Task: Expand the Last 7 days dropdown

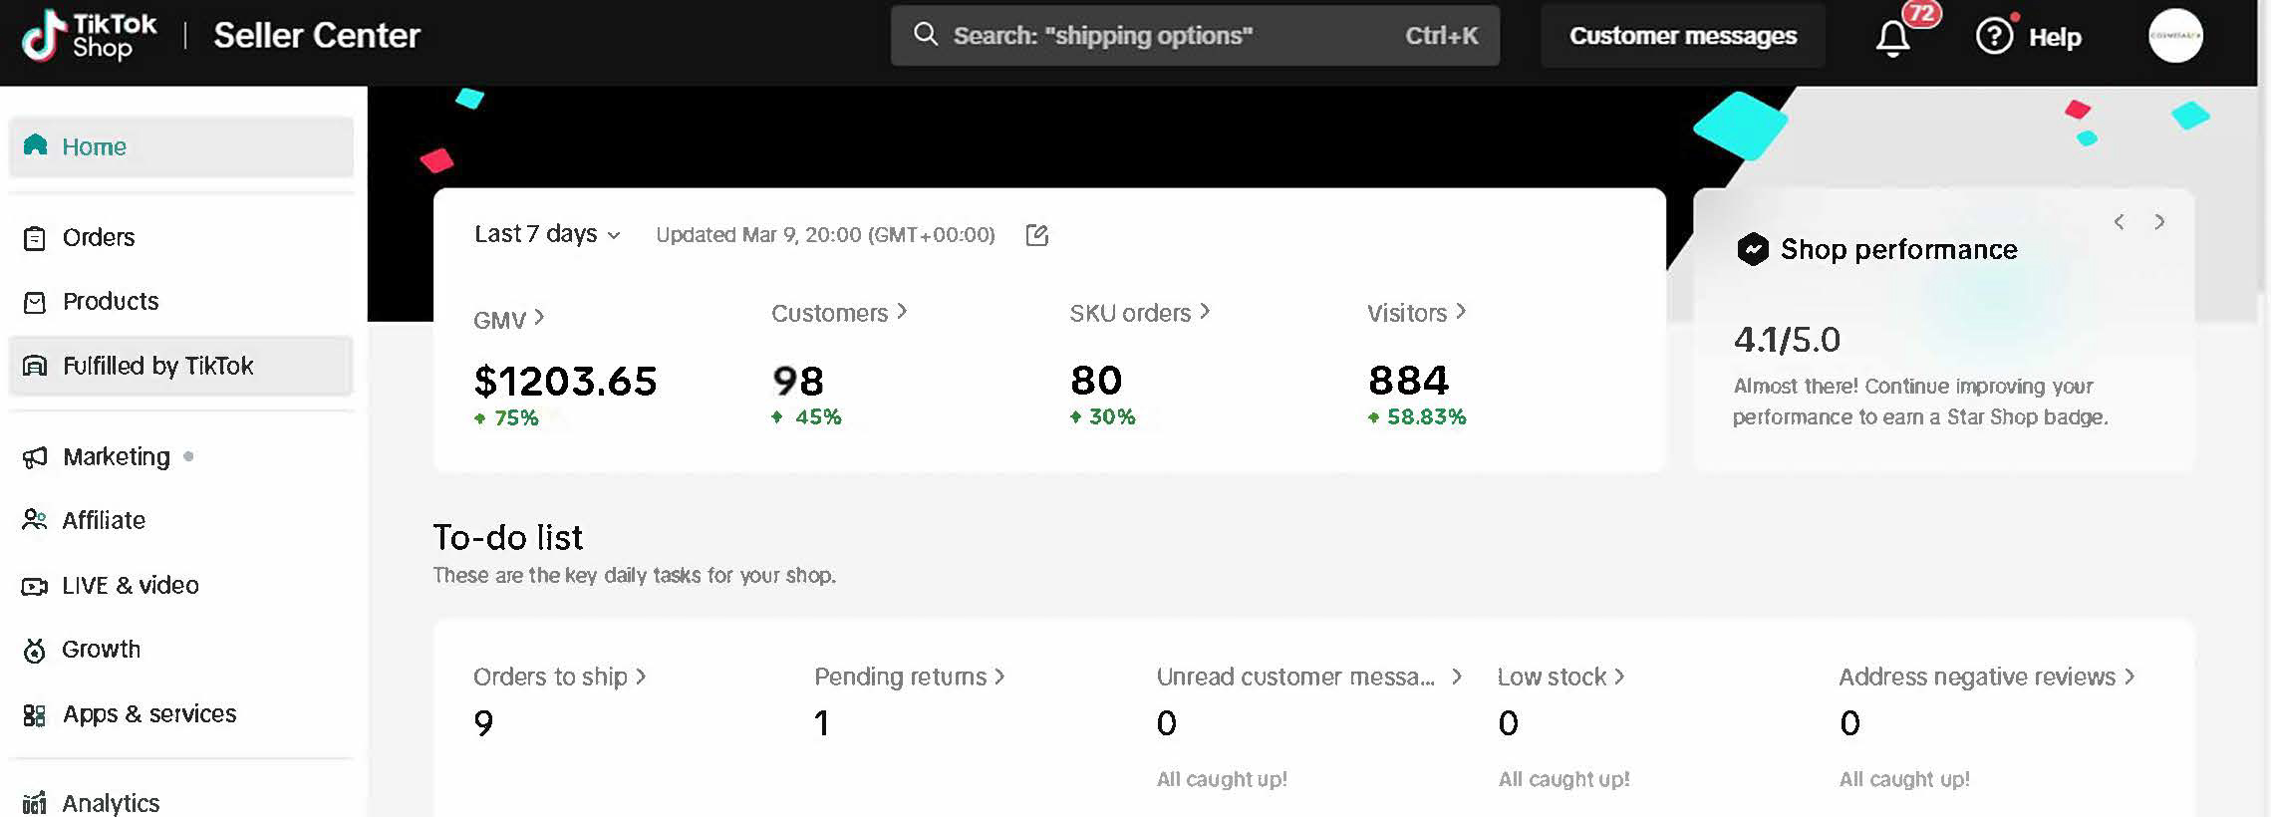Action: (547, 234)
